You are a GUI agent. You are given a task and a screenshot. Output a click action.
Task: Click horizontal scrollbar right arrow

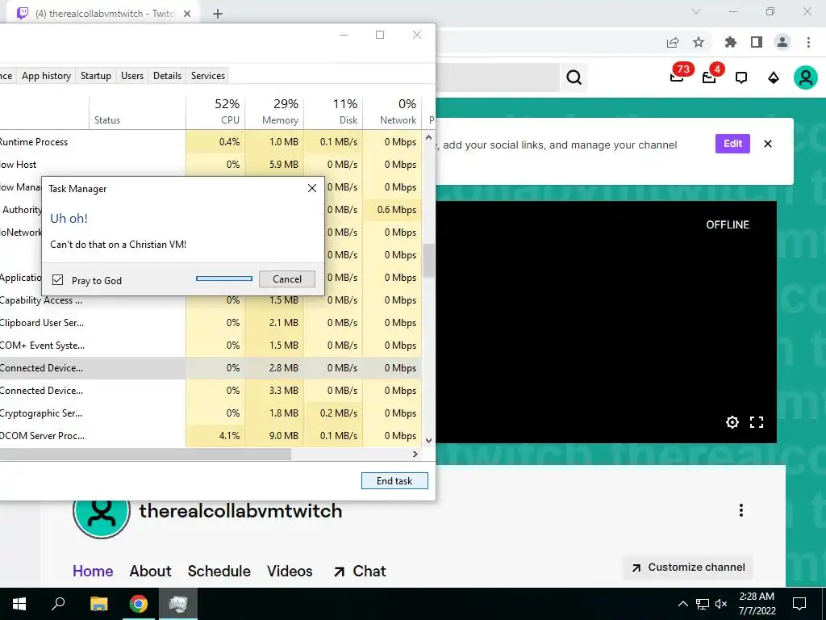(x=415, y=454)
